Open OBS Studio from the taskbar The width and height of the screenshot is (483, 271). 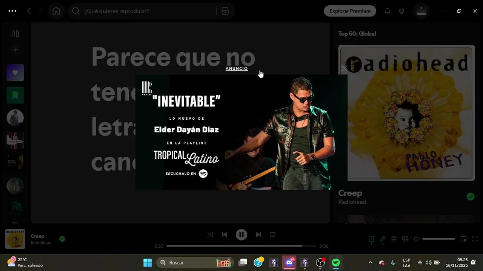[320, 262]
